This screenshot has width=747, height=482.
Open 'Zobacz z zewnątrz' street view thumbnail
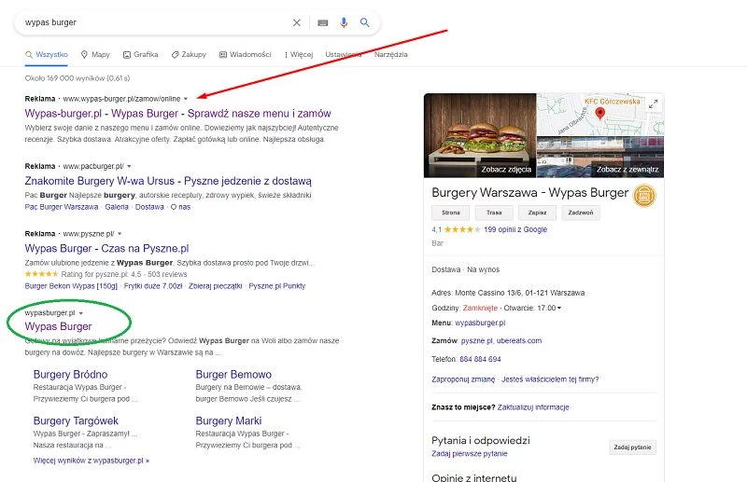coord(600,157)
